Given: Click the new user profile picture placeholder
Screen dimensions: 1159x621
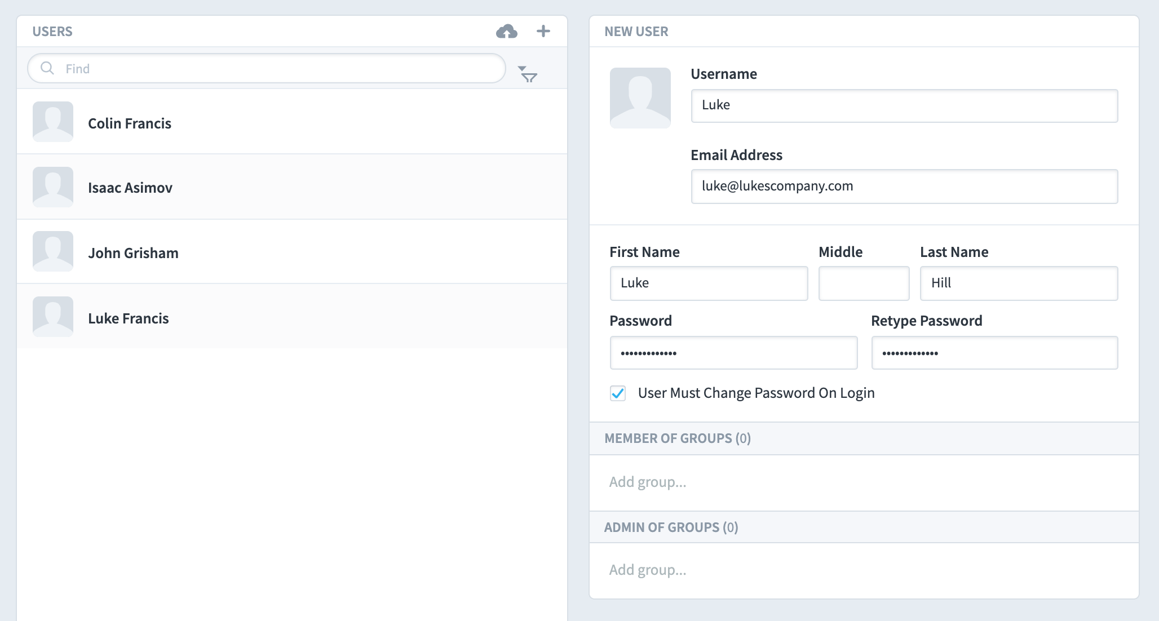Looking at the screenshot, I should (640, 97).
